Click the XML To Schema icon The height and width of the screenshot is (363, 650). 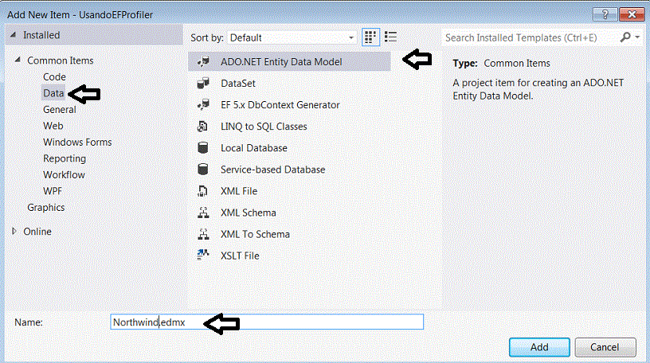point(203,234)
